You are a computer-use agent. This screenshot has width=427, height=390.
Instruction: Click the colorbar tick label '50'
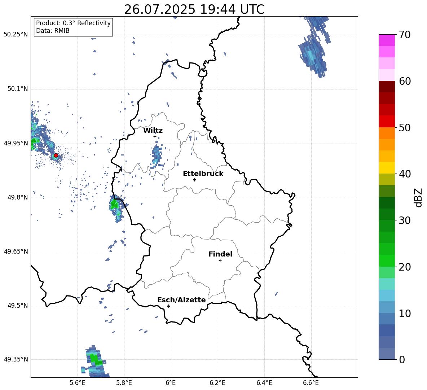405,128
